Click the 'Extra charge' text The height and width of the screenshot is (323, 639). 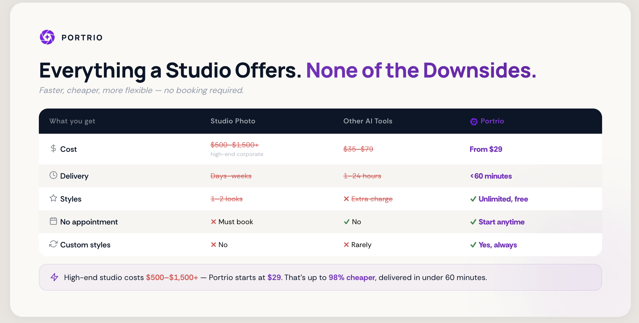(372, 199)
